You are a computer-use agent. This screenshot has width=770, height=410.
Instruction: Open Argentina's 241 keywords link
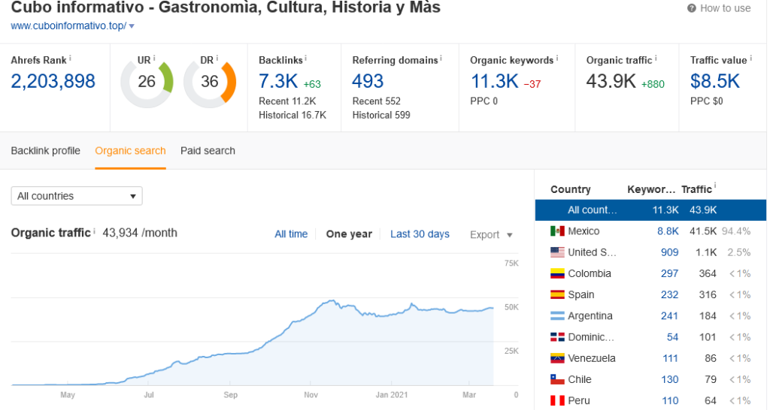669,316
